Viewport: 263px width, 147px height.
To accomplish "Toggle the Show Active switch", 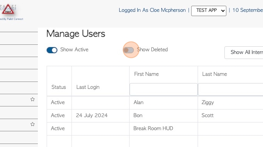I will [x=52, y=50].
